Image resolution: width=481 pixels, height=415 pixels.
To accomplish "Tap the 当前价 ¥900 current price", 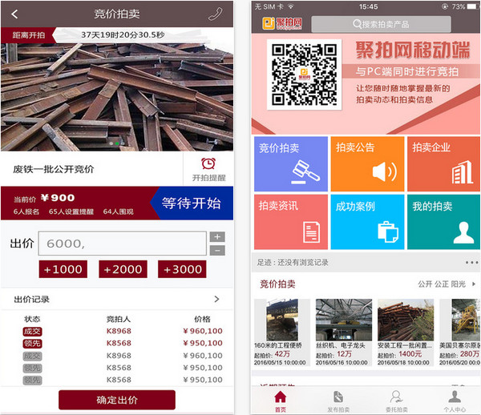I will tap(44, 199).
